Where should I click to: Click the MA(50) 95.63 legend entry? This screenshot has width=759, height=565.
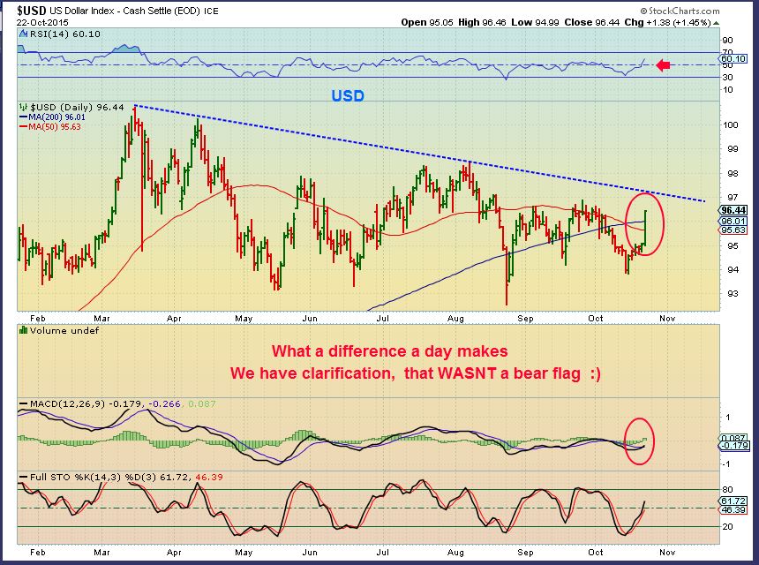pos(50,127)
